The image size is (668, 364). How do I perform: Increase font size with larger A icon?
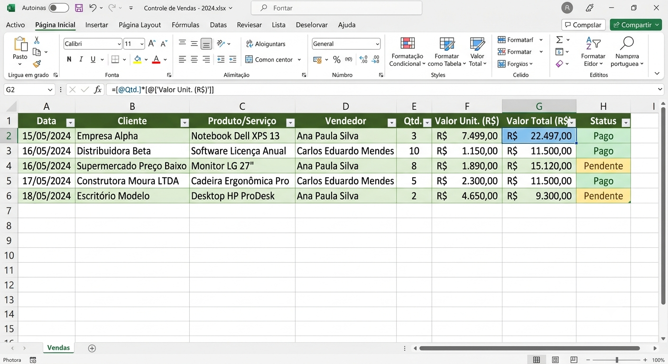(152, 44)
